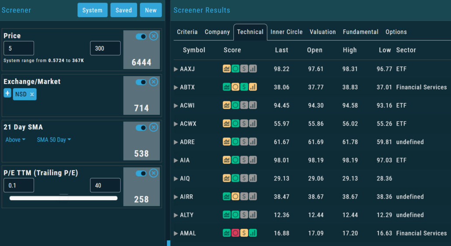Click the Saved screeners button

[124, 10]
